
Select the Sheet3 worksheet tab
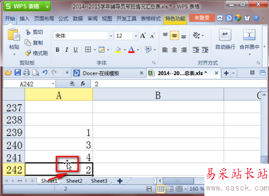point(99,181)
